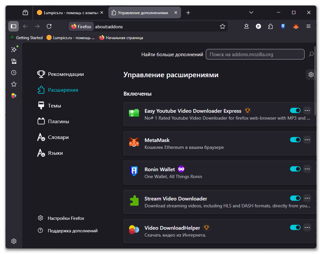This screenshot has width=322, height=254.
Task: Click Ronin Wallet private browsing badge
Action: [x=181, y=169]
